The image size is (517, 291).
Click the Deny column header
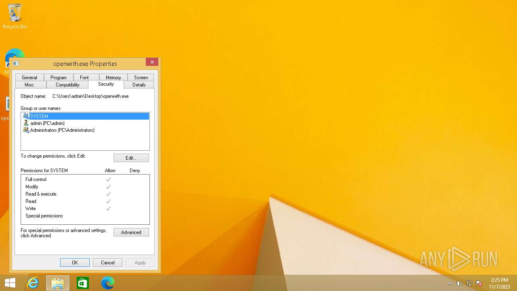[x=135, y=171]
